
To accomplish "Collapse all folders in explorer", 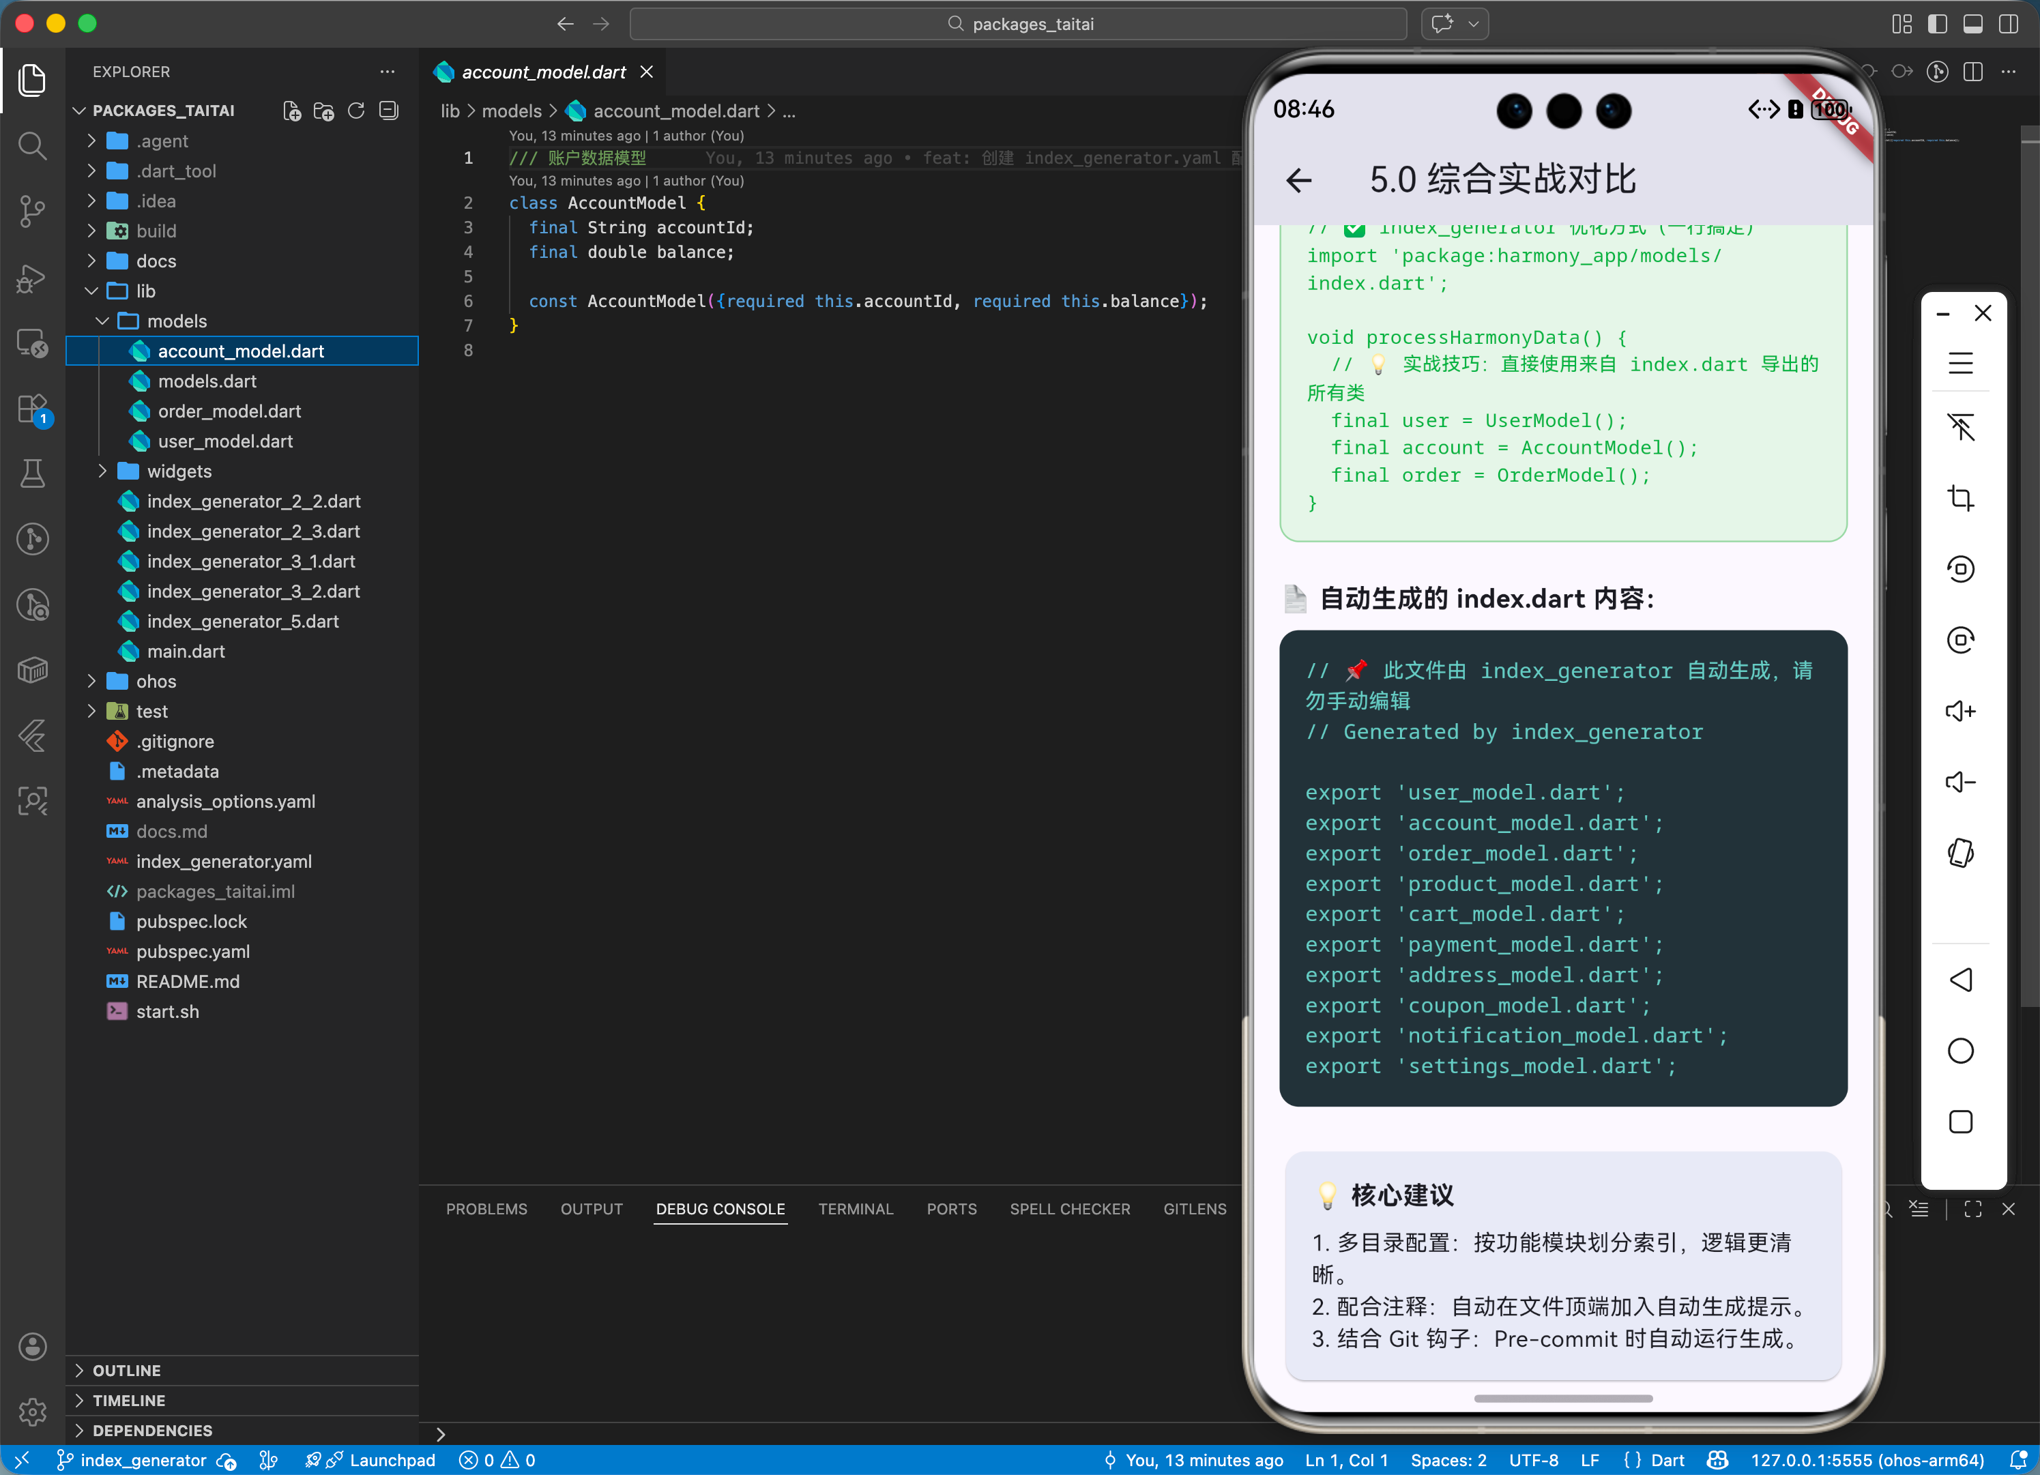I will pos(389,111).
